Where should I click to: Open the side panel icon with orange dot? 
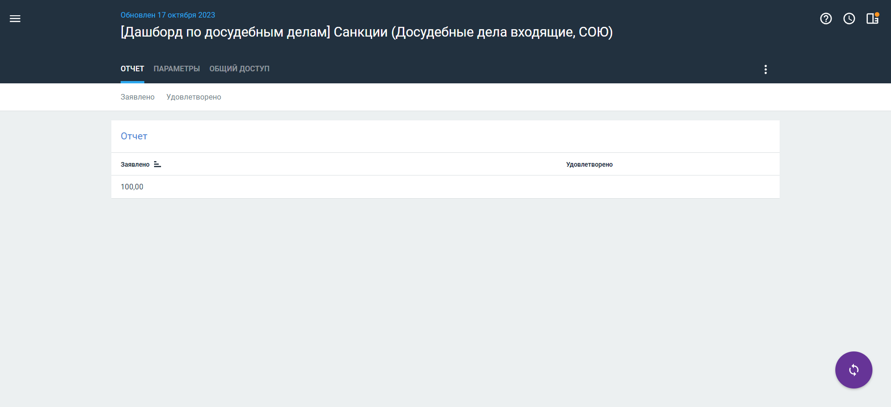[872, 18]
